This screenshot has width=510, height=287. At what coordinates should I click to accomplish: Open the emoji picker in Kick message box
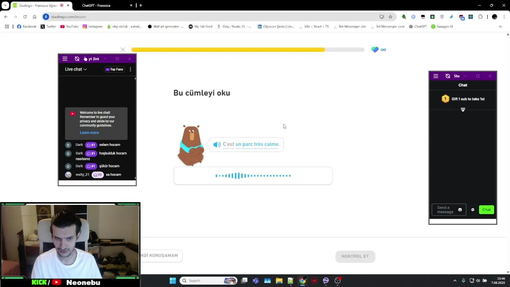click(460, 210)
